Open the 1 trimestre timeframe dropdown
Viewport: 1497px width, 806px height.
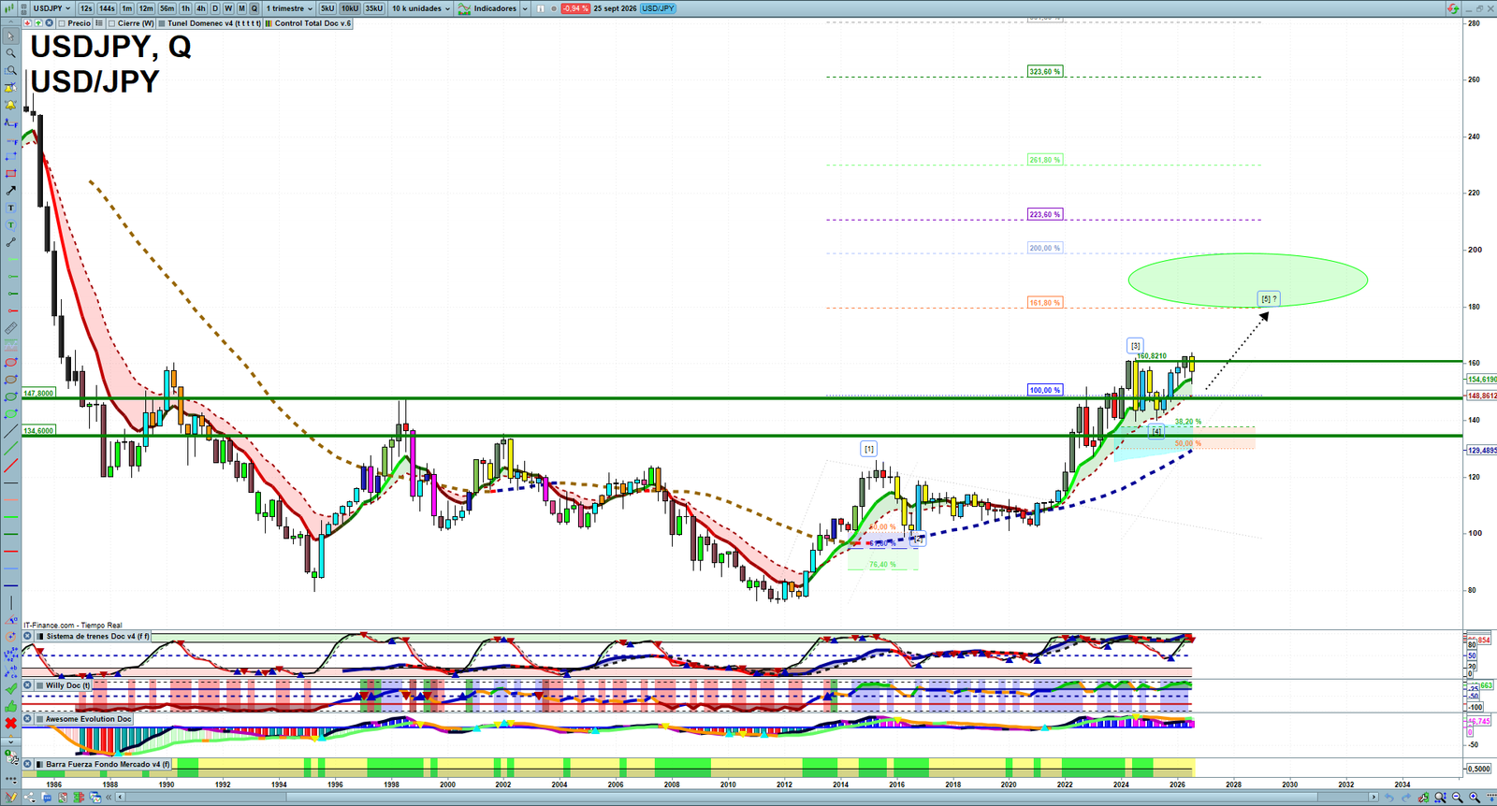289,8
